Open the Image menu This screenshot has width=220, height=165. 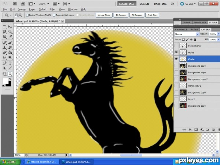coord(22,10)
